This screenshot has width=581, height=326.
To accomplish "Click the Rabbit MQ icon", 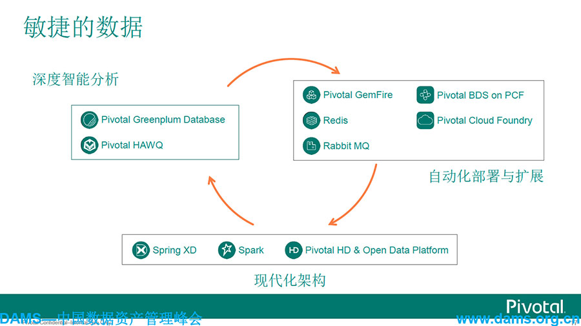I will click(311, 146).
